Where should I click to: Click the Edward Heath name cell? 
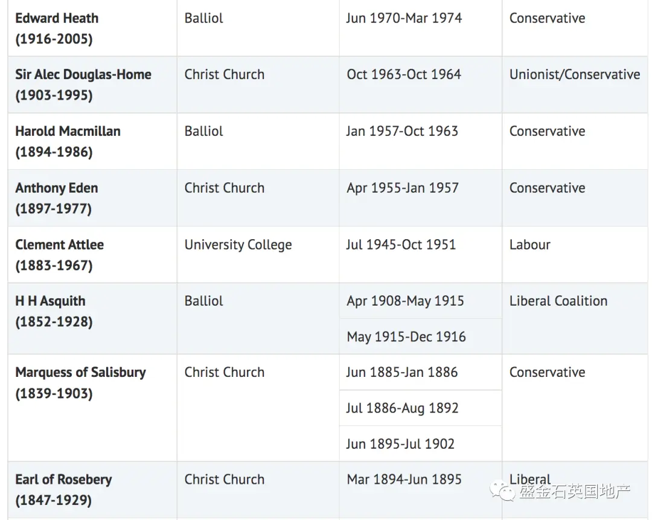[x=92, y=28]
